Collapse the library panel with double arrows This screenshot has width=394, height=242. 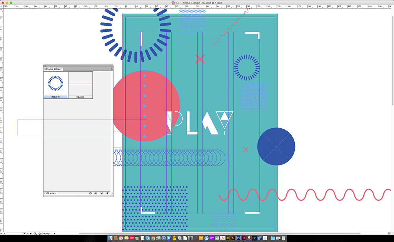(x=112, y=66)
